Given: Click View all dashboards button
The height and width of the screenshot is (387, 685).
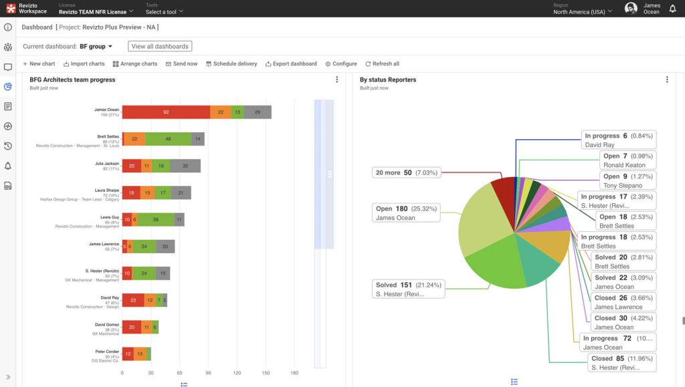Looking at the screenshot, I should (160, 47).
